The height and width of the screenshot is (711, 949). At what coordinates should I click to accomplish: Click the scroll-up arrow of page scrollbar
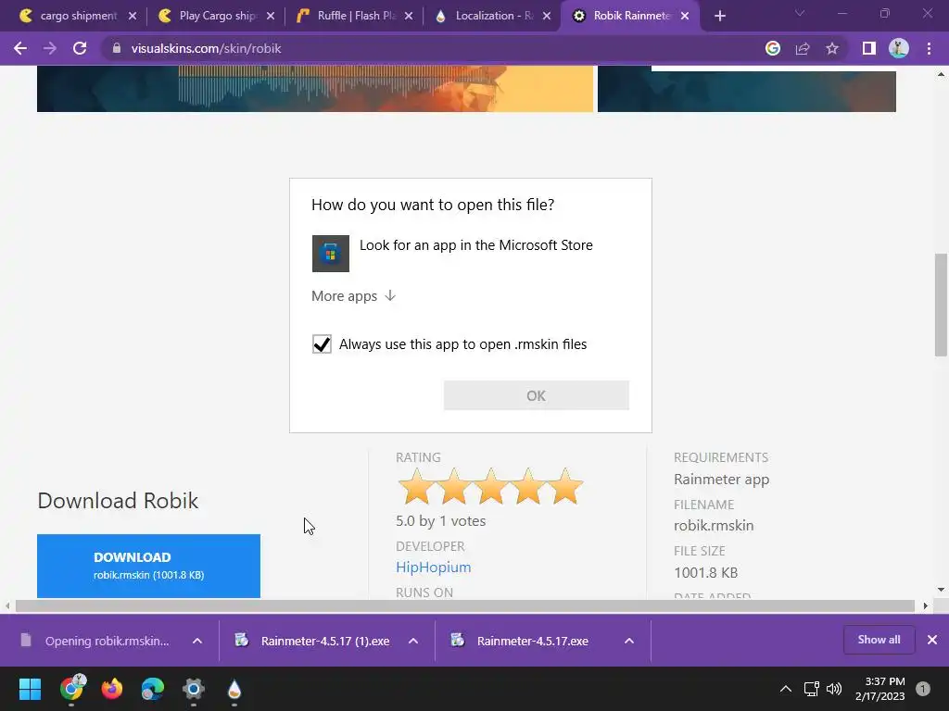(941, 74)
